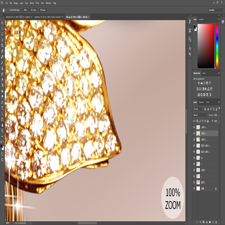Open Hand tool preset picker arrow
Image resolution: width=225 pixels, height=225 pixels.
pyautogui.click(x=6, y=10)
